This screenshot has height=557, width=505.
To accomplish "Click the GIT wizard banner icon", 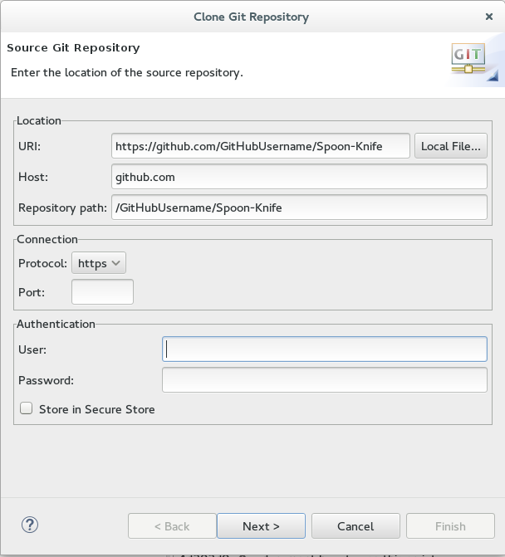I will (x=468, y=58).
